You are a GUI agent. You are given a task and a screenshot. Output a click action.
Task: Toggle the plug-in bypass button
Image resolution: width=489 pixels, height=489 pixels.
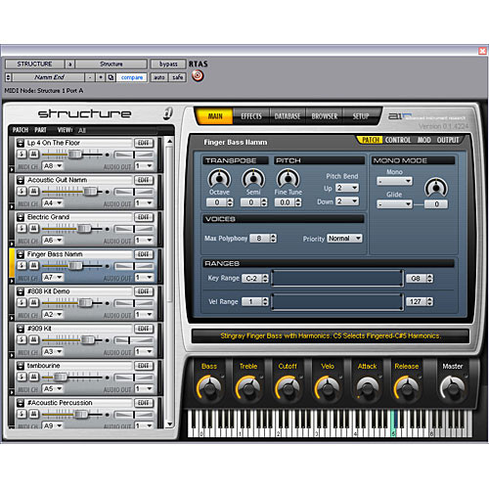click(168, 65)
